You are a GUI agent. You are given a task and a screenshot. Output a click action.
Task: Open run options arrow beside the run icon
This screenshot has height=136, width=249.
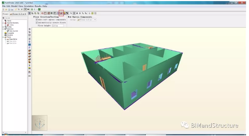pos(37,9)
